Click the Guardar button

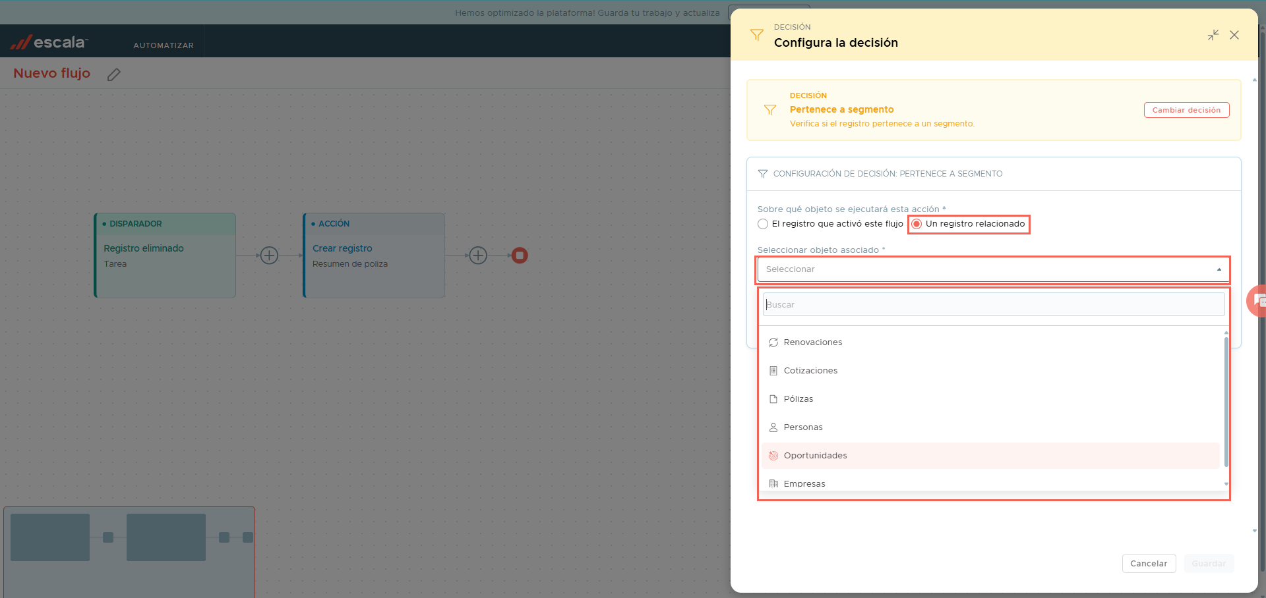click(1209, 564)
